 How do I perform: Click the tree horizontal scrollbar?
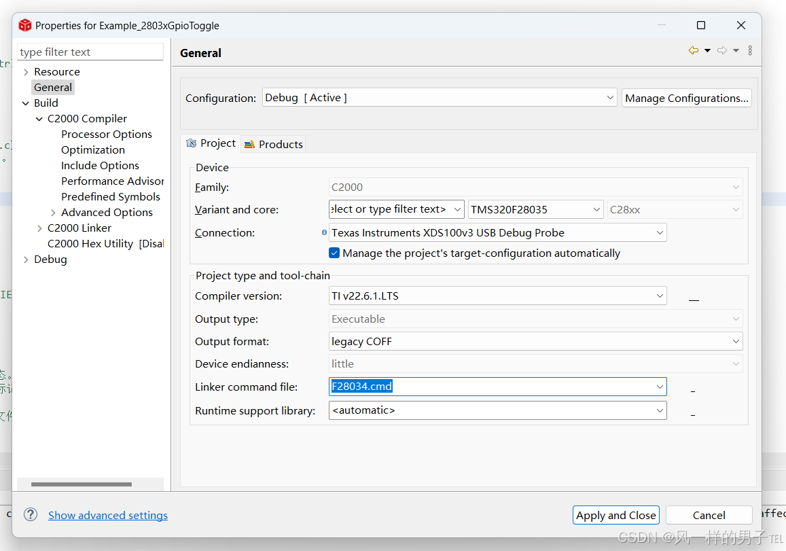[x=82, y=484]
